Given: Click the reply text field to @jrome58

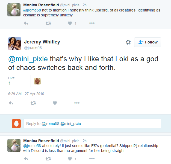Looking at the screenshot, I should (x=92, y=124).
